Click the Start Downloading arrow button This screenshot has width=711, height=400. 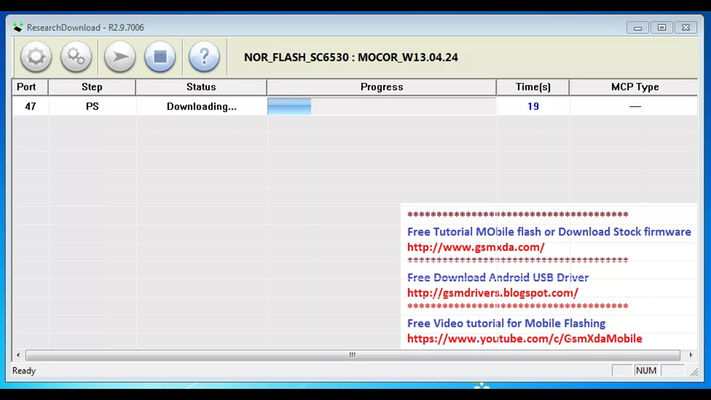(x=120, y=57)
